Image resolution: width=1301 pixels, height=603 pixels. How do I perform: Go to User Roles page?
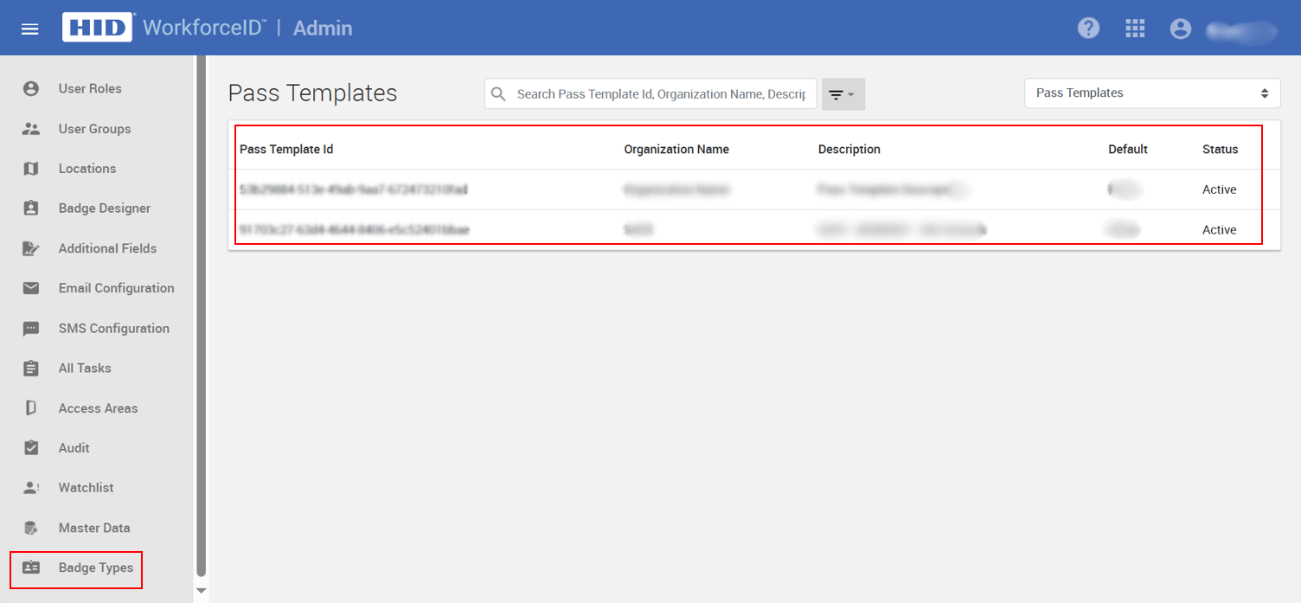[x=90, y=88]
